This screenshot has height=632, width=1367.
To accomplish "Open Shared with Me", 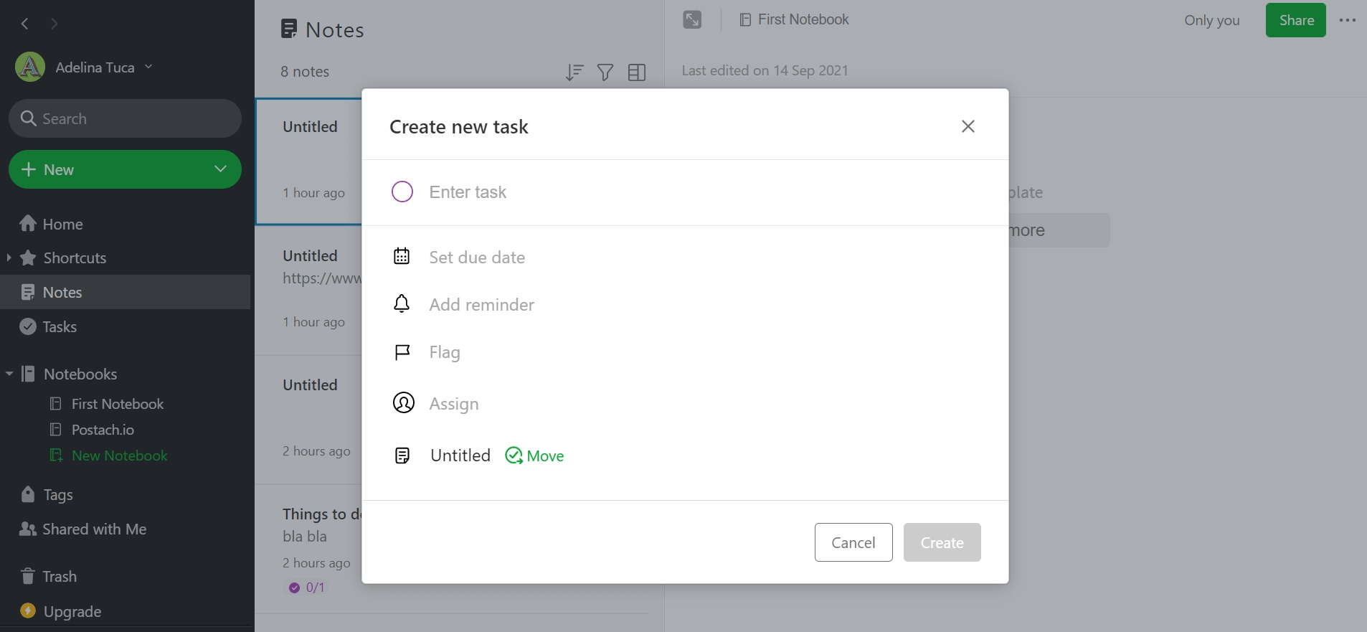I will (x=94, y=529).
